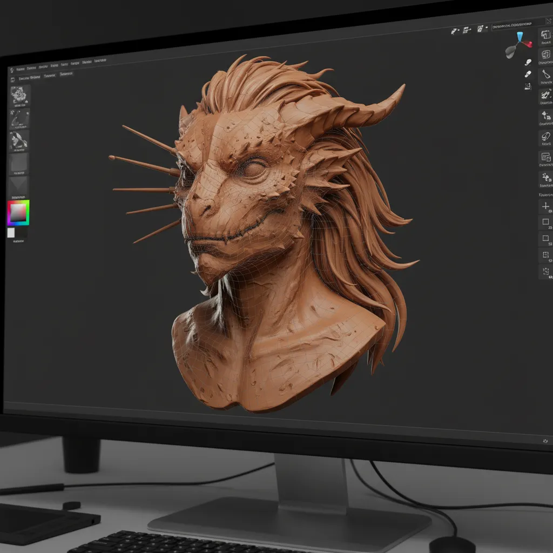Click the topmost small viewport icon below the gizmo
Screen dimensions: 553x553
pyautogui.click(x=529, y=62)
